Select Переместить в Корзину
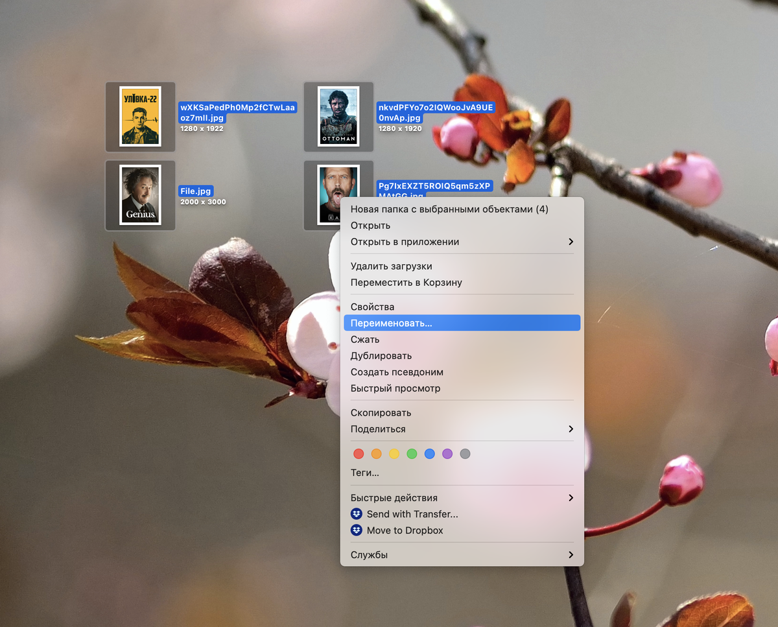This screenshot has width=778, height=627. (462, 283)
